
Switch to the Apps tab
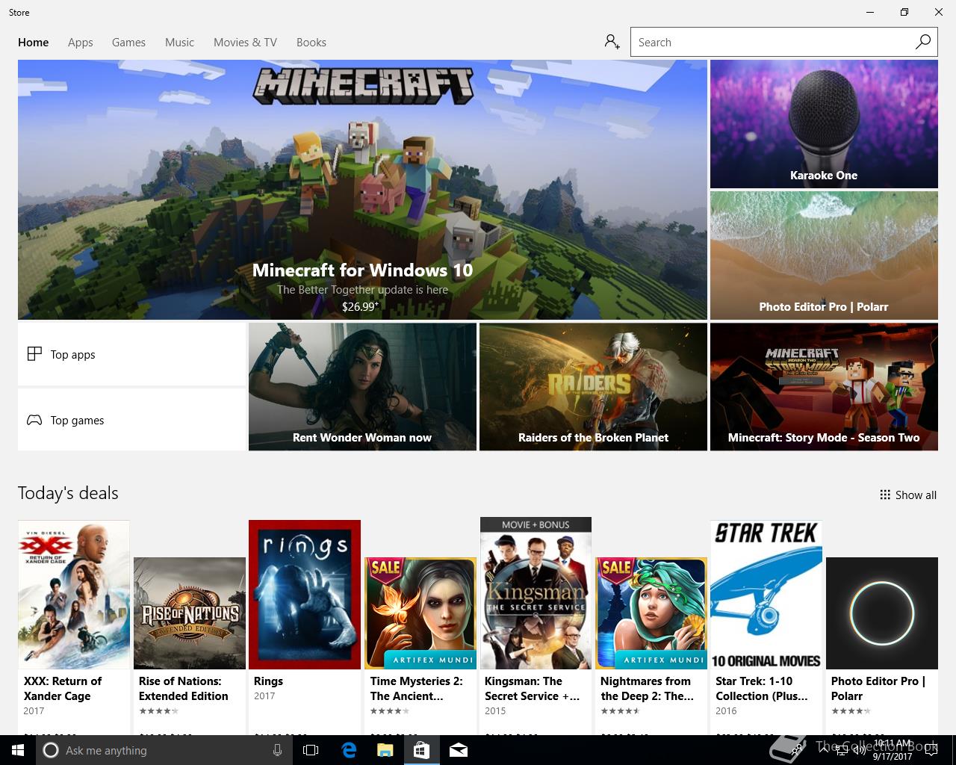click(x=81, y=42)
